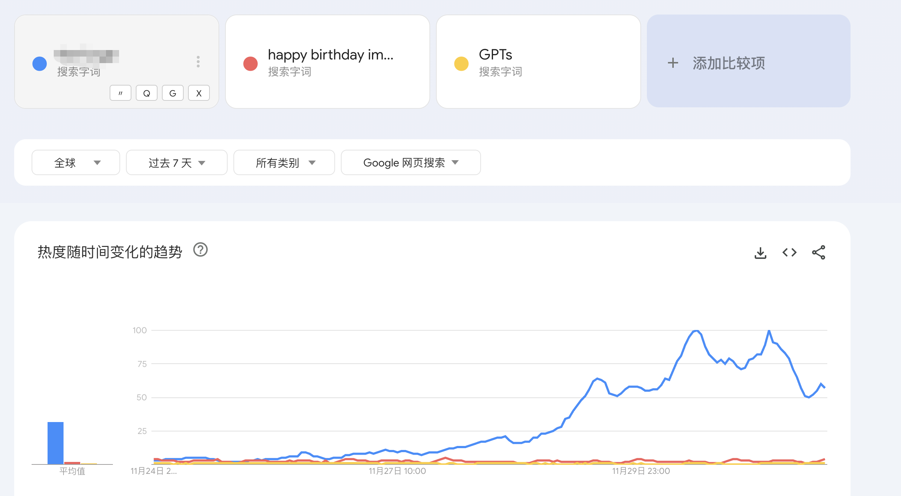Viewport: 901px width, 496px height.
Task: Click the share icon on the chart
Action: [x=819, y=253]
